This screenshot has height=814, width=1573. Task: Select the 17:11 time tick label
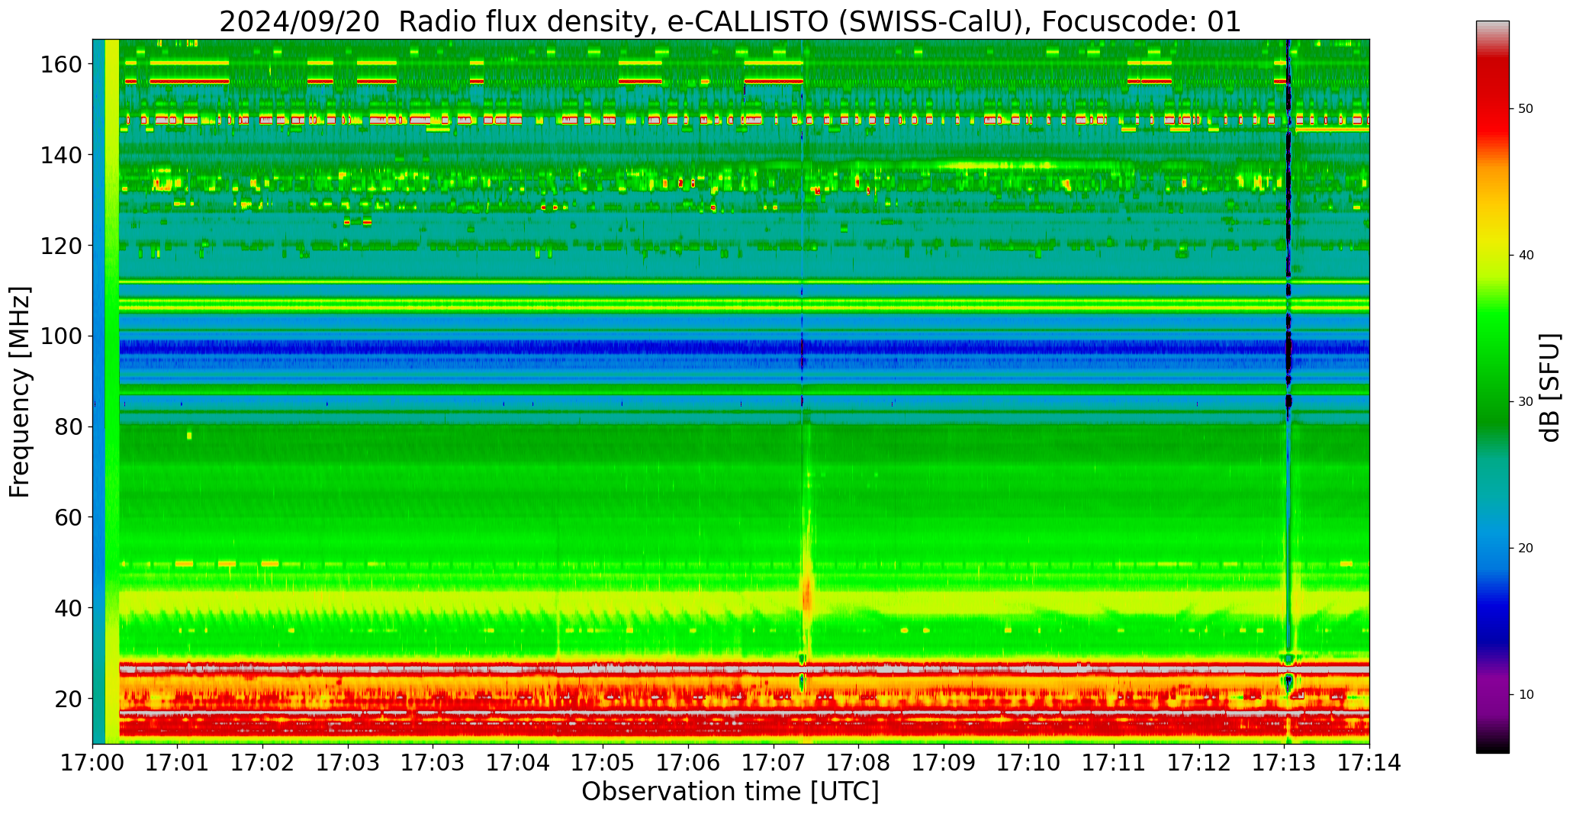click(1114, 764)
